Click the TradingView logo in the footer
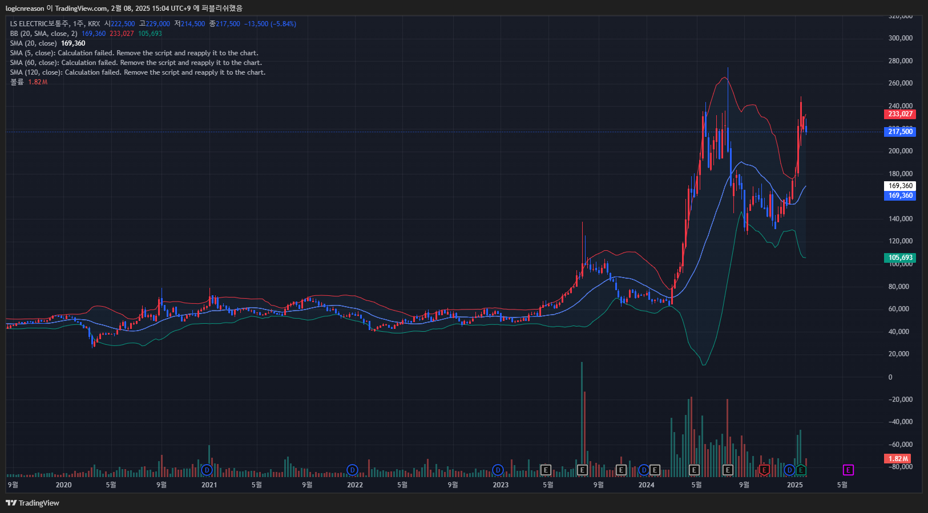 33,503
